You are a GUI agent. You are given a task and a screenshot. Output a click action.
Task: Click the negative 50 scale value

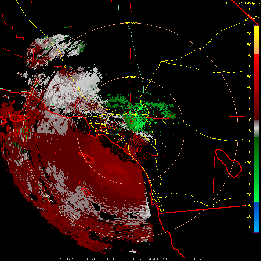(248, 184)
